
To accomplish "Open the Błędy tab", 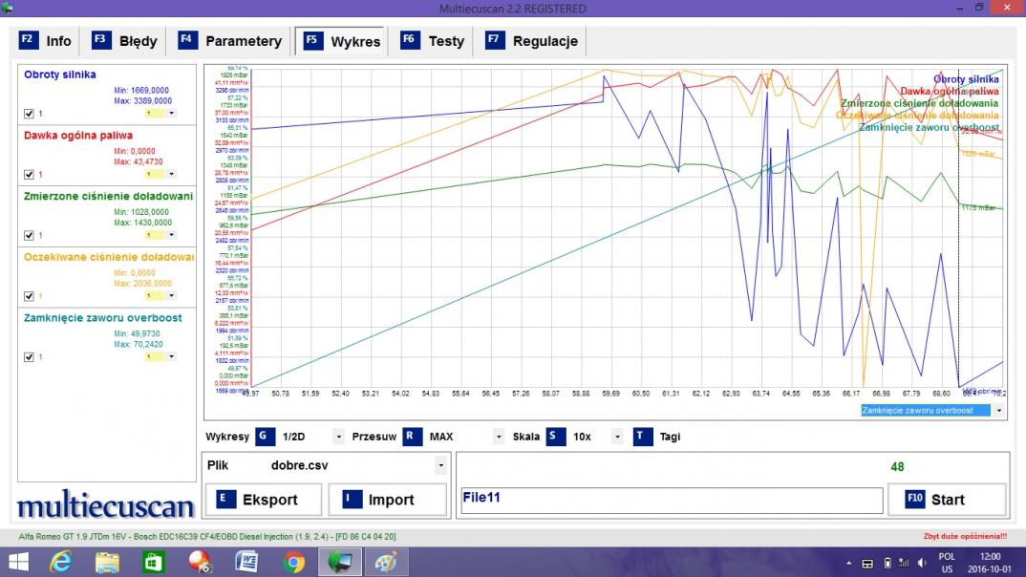I will [x=126, y=41].
